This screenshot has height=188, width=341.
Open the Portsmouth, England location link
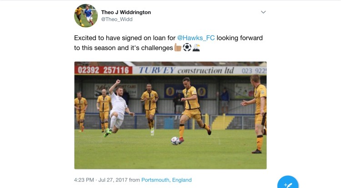coord(166,180)
